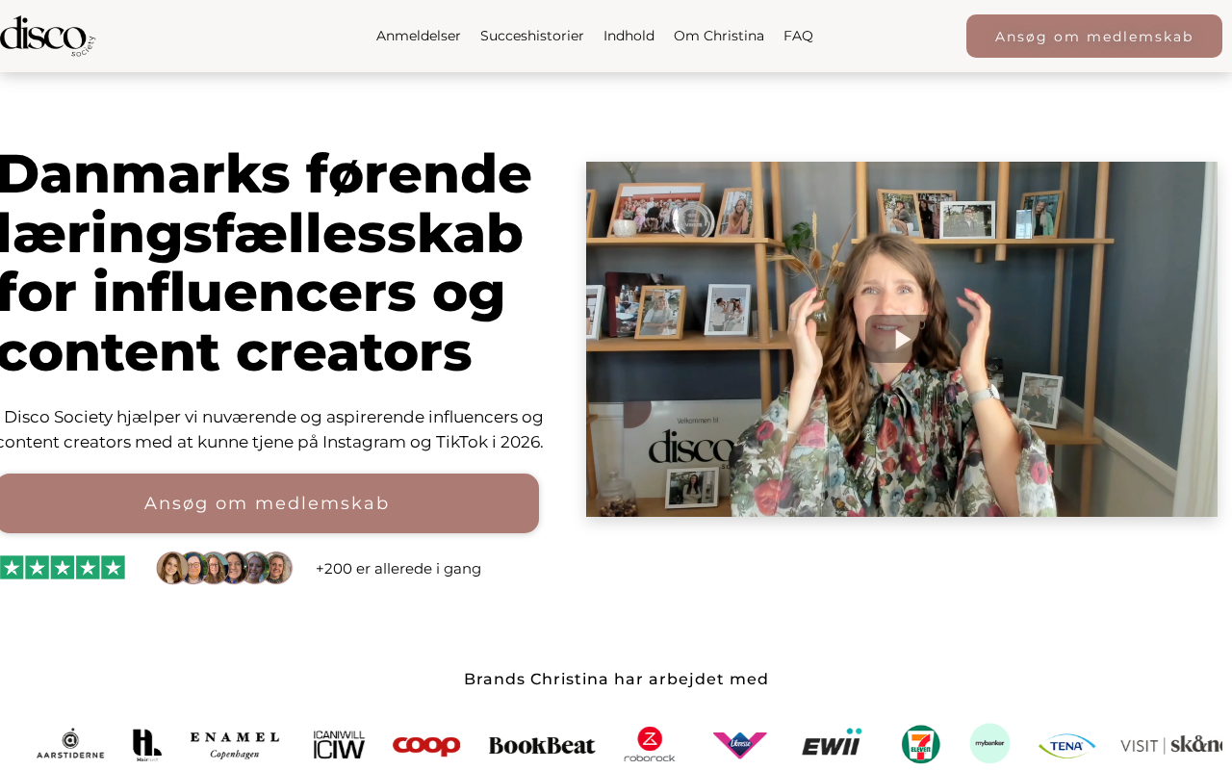The image size is (1232, 770).
Task: Open the FAQ link
Action: click(798, 36)
